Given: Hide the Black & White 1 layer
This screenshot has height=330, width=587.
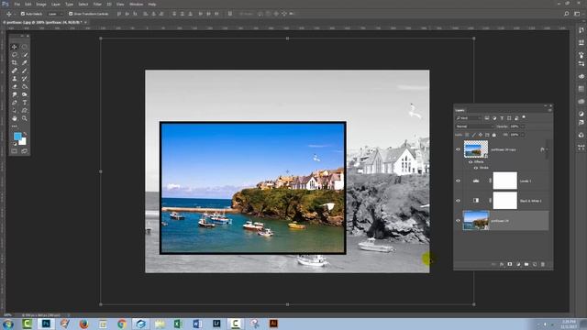Looking at the screenshot, I should 458,201.
